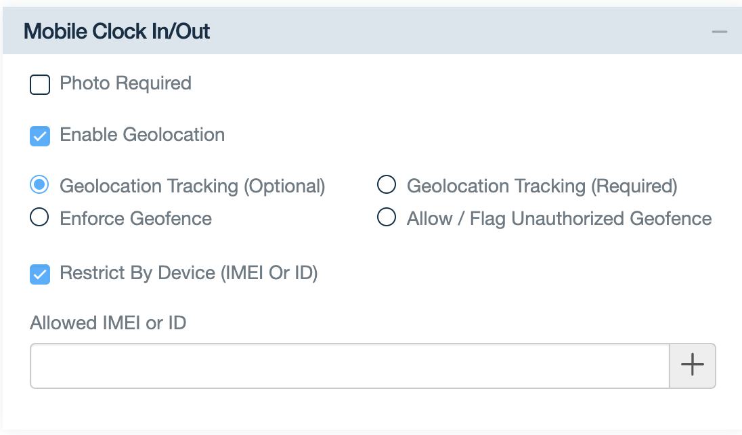Click the Mobile Clock In/Out header title

(x=116, y=31)
